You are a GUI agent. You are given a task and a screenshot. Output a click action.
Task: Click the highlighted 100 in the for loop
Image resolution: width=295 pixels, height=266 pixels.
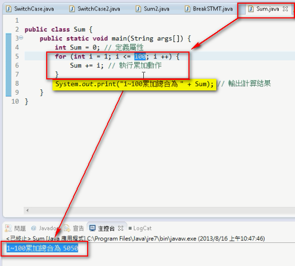pos(140,56)
